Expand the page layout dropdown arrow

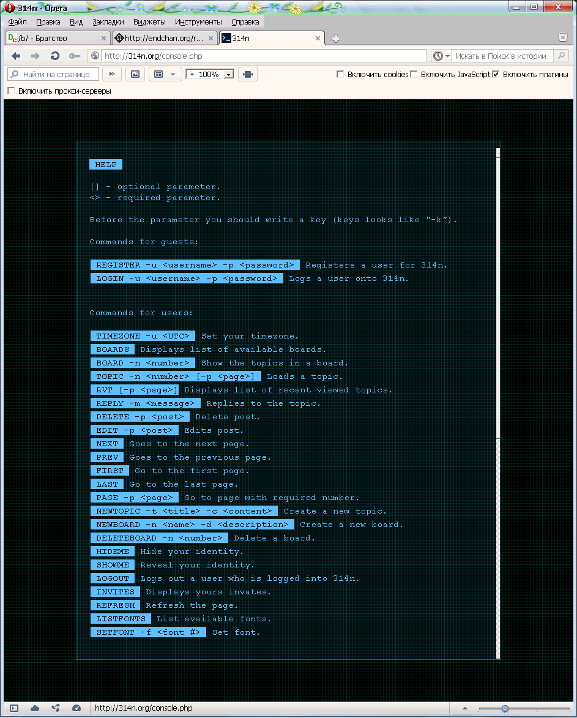point(173,74)
